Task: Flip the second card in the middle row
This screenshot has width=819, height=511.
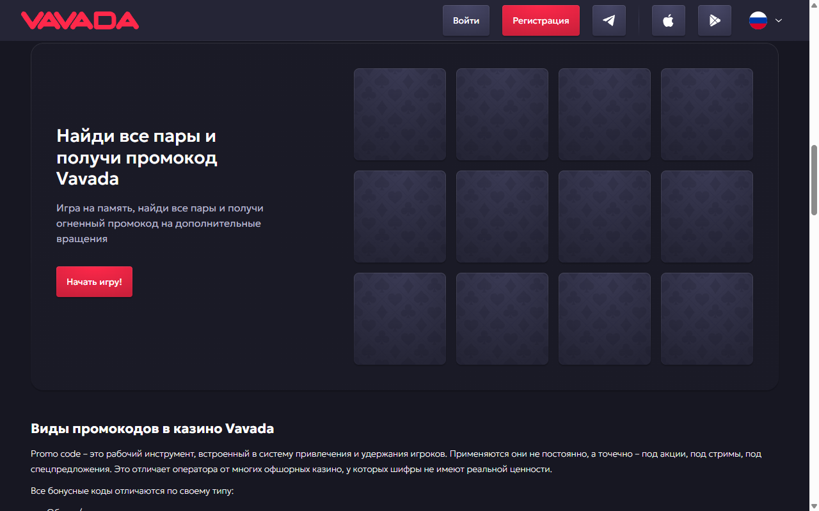Action: (x=502, y=217)
